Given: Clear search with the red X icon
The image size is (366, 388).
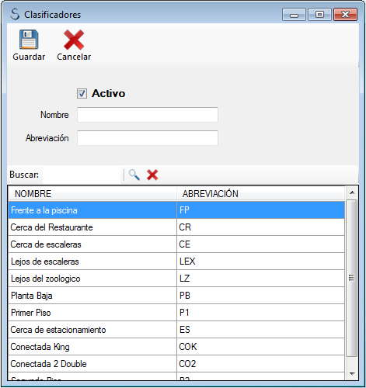Looking at the screenshot, I should coord(152,175).
